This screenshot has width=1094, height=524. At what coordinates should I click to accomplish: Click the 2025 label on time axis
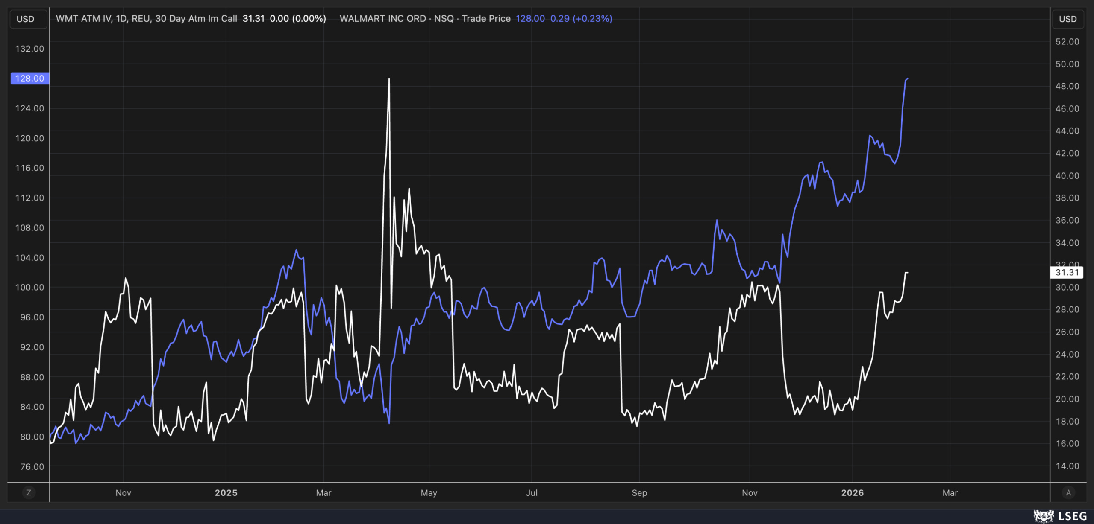pos(226,493)
